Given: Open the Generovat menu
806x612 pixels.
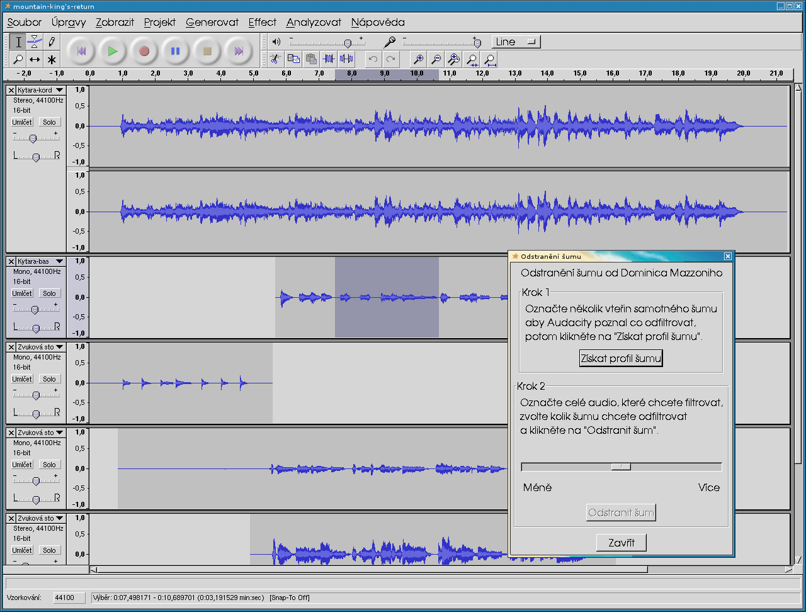Looking at the screenshot, I should pyautogui.click(x=212, y=22).
